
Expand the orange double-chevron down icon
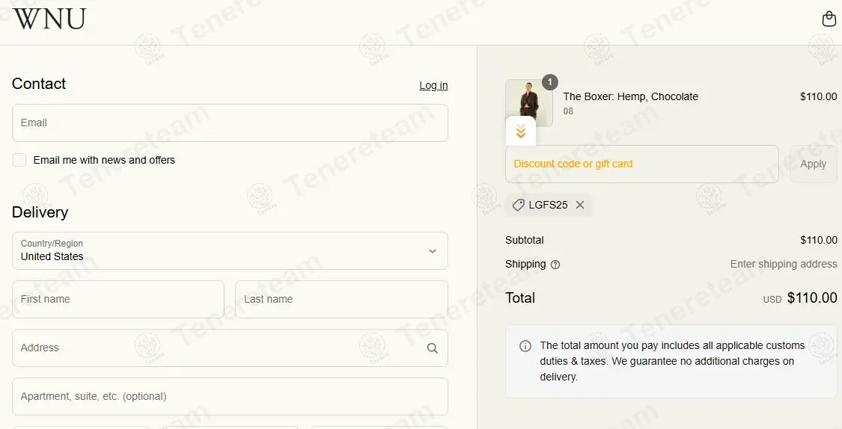[x=521, y=132]
